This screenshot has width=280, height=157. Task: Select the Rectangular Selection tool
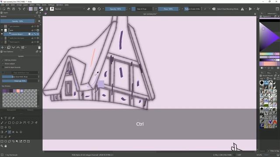pos(2,141)
